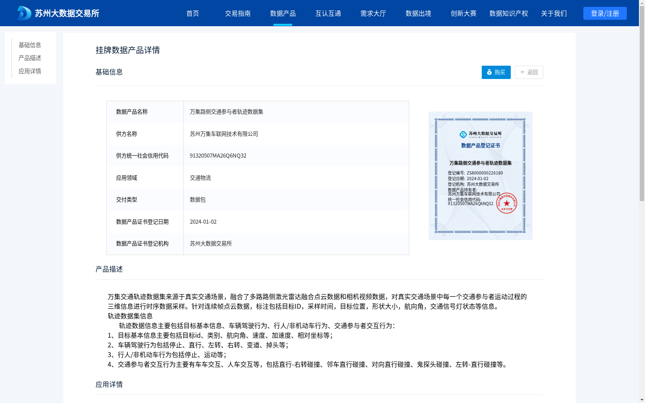Click the scrollbar down arrow
Screen dimensions: 645x403
(x=642, y=400)
